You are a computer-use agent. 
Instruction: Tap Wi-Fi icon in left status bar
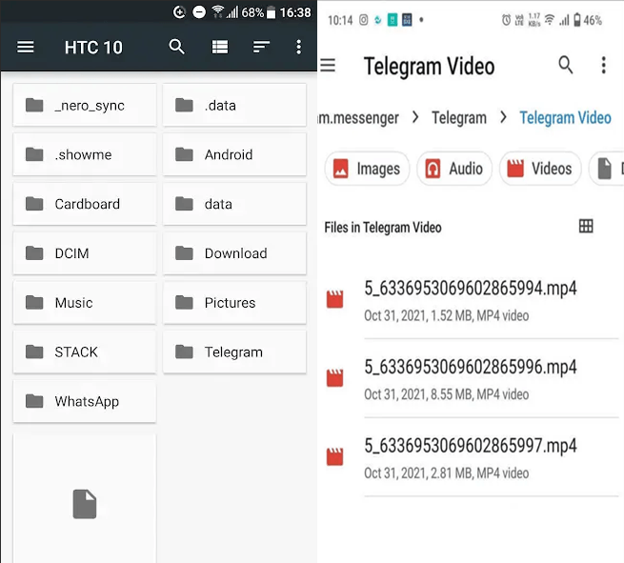(x=217, y=12)
